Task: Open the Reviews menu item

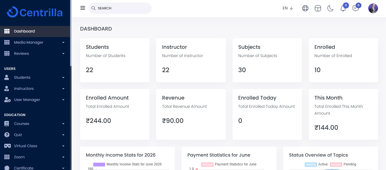Action: [x=35, y=54]
